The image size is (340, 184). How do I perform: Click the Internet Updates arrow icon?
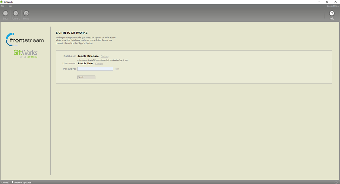[12, 182]
